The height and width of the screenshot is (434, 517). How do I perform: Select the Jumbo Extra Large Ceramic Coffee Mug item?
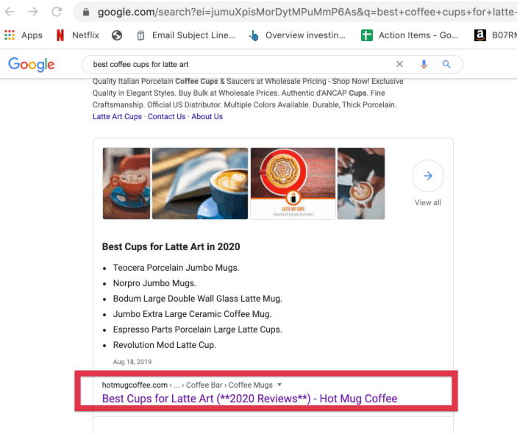pyautogui.click(x=192, y=314)
